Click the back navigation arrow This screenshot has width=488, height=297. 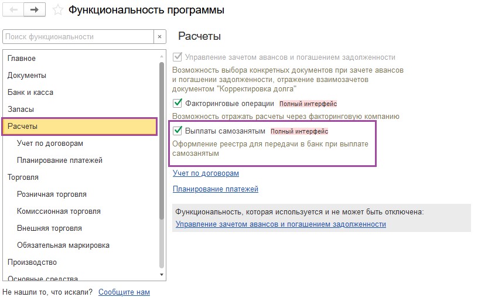(13, 10)
